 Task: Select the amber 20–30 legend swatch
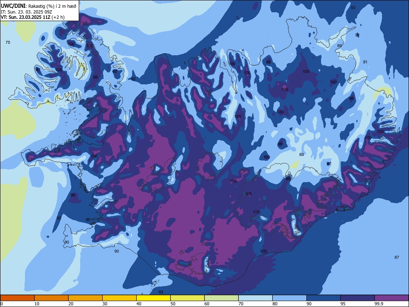click(85, 298)
